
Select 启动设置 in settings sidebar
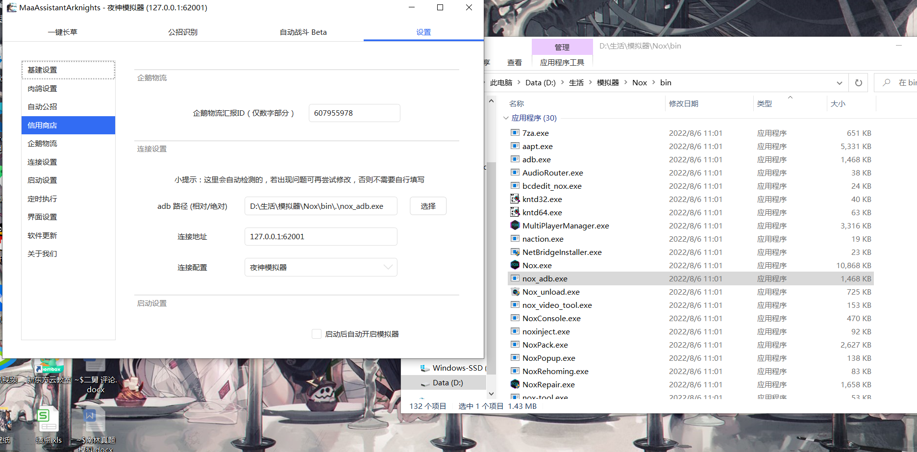[x=68, y=180]
